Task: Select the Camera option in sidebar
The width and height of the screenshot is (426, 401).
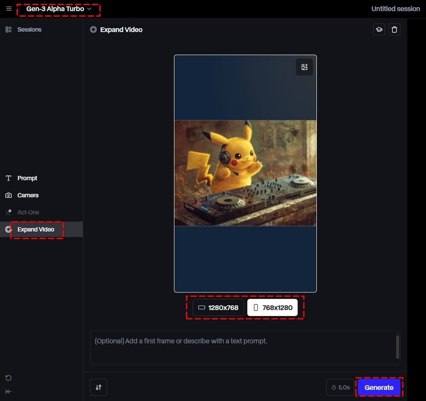Action: pos(28,195)
